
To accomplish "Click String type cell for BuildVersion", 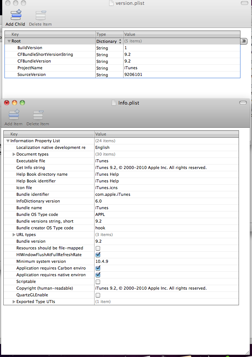I will coord(102,48).
